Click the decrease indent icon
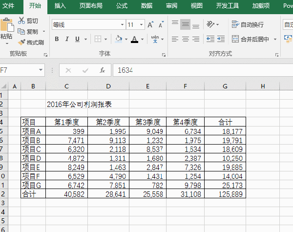The height and width of the screenshot is (232, 293). click(210, 39)
